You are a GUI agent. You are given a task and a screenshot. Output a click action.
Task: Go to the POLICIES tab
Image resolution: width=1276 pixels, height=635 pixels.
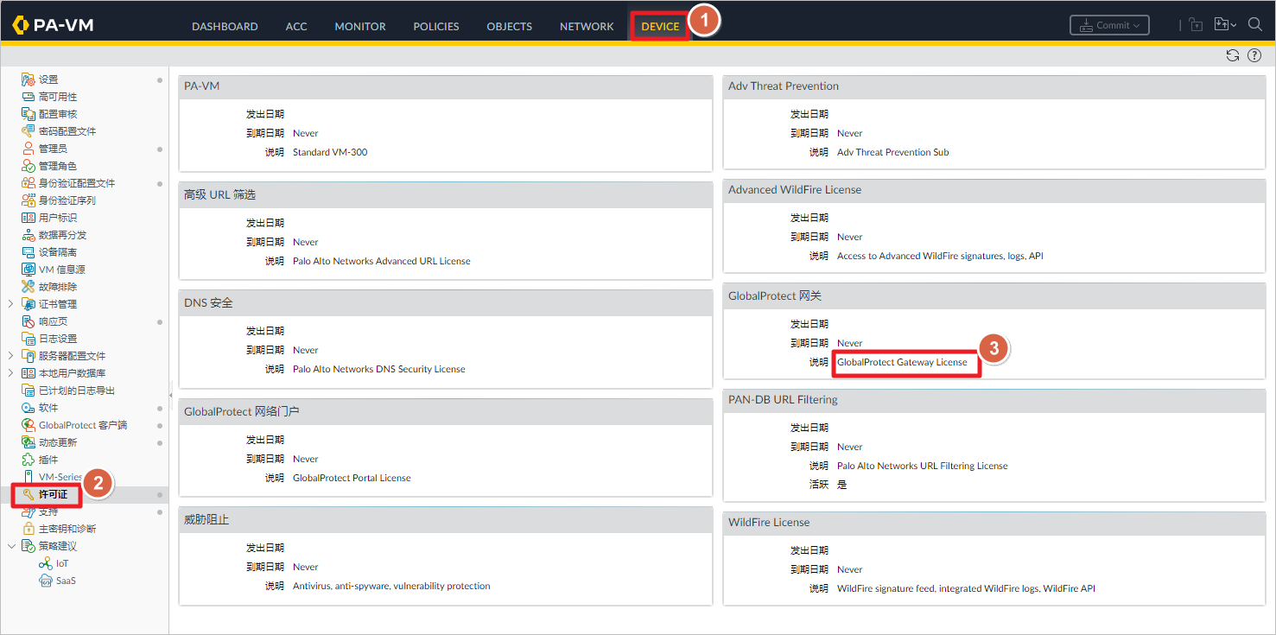(436, 26)
